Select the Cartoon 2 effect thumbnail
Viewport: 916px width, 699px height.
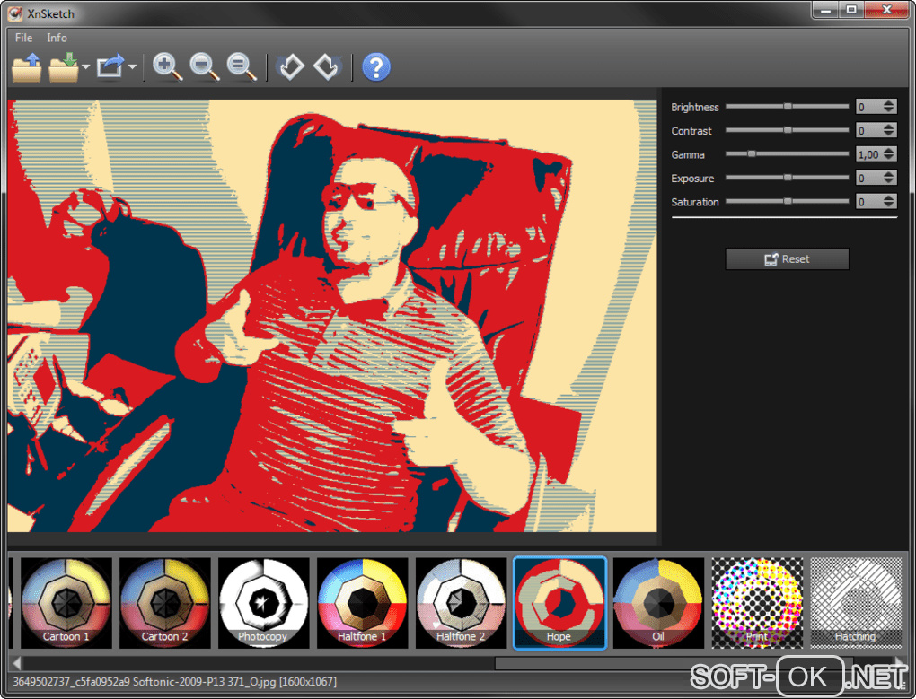click(164, 603)
